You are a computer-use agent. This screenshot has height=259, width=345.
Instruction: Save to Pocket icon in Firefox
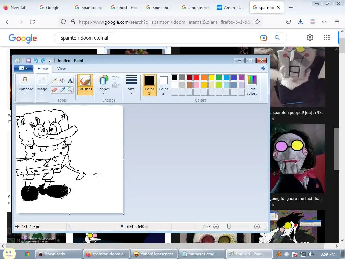click(x=288, y=22)
